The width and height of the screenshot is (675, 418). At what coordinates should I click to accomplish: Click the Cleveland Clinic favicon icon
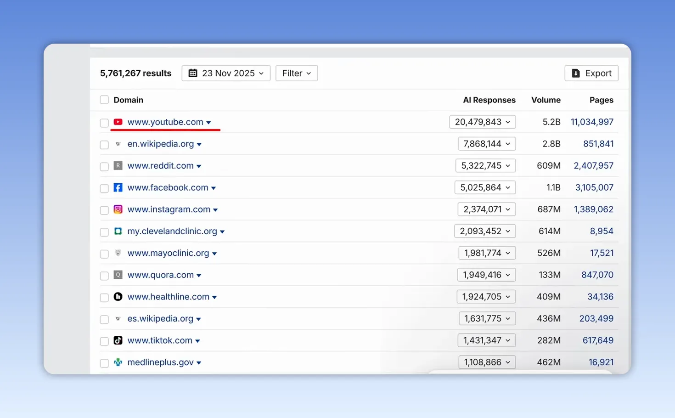(x=118, y=231)
